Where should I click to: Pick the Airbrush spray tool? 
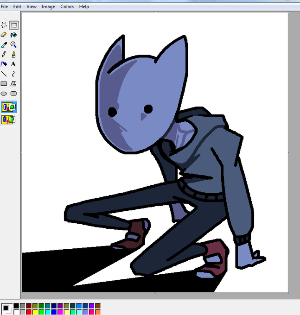click(x=4, y=64)
